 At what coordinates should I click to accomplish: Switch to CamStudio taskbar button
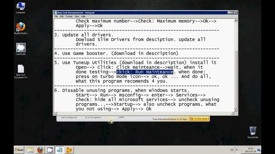(x=50, y=150)
